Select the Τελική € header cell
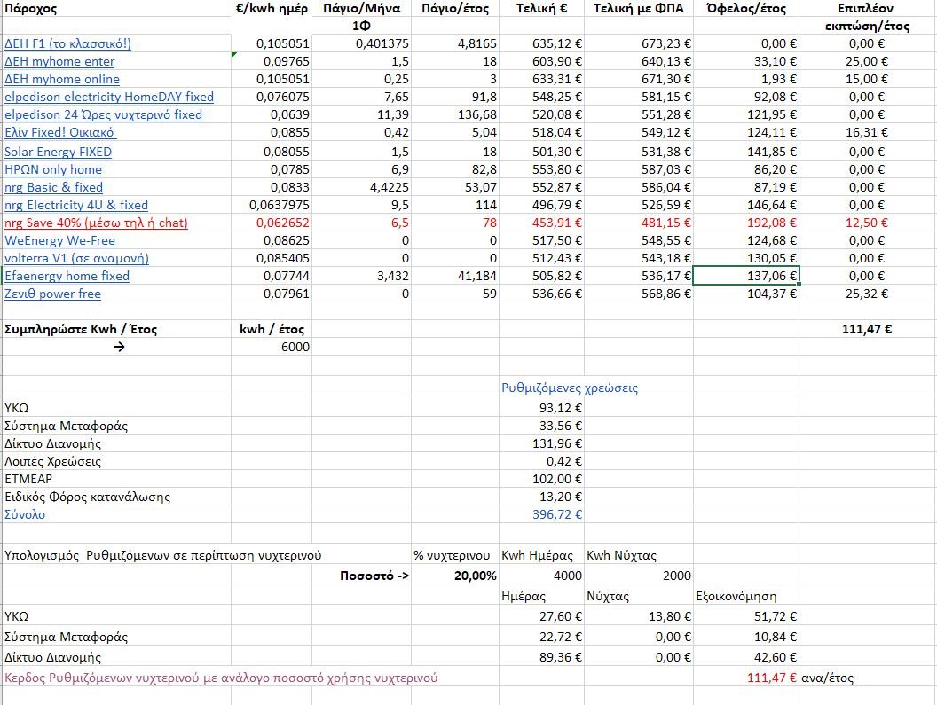 pyautogui.click(x=541, y=8)
